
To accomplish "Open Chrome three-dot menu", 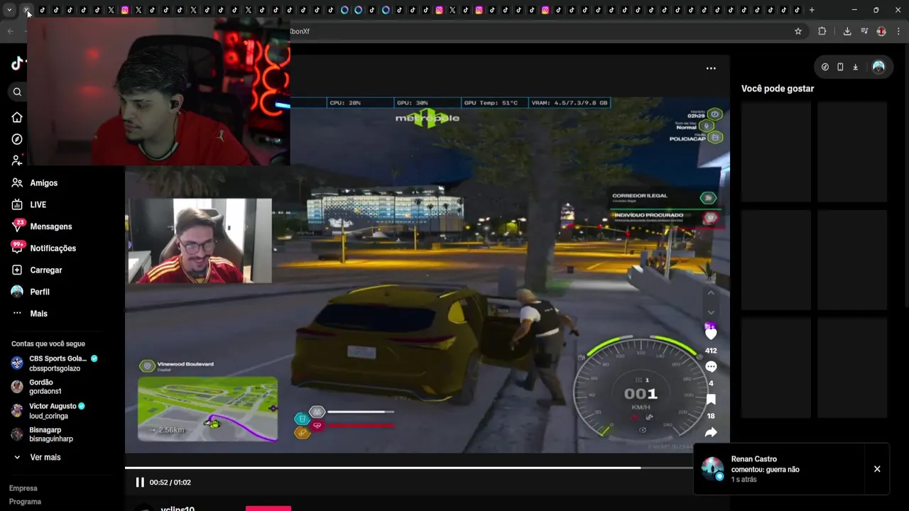I will [898, 31].
